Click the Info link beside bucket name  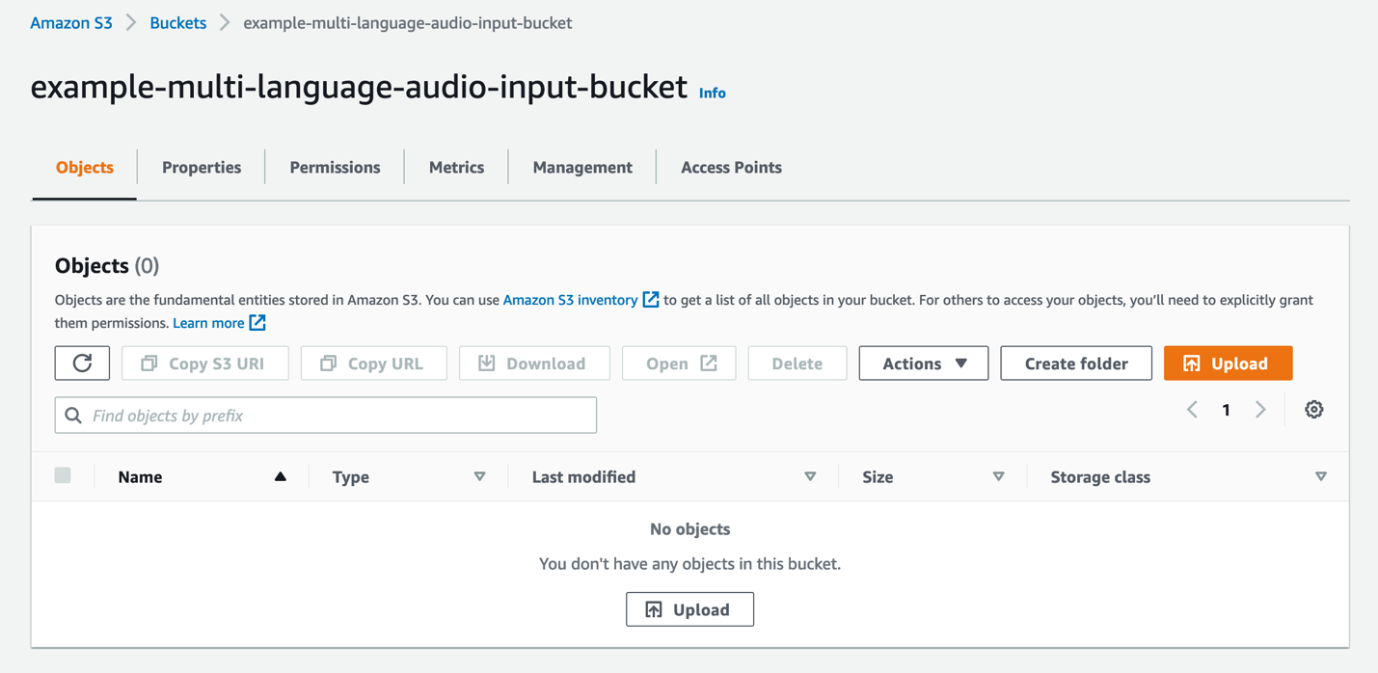tap(712, 93)
